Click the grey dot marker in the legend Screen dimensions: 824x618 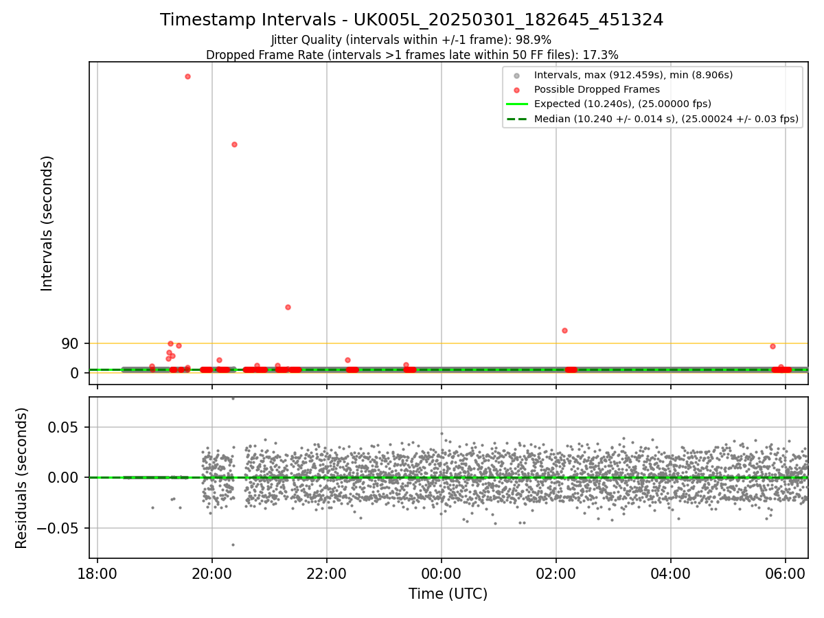[x=517, y=76]
